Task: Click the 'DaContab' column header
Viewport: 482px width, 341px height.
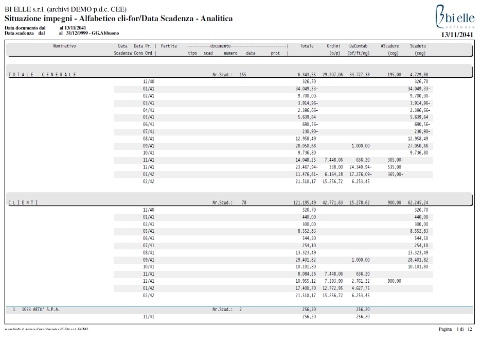Action: click(358, 46)
